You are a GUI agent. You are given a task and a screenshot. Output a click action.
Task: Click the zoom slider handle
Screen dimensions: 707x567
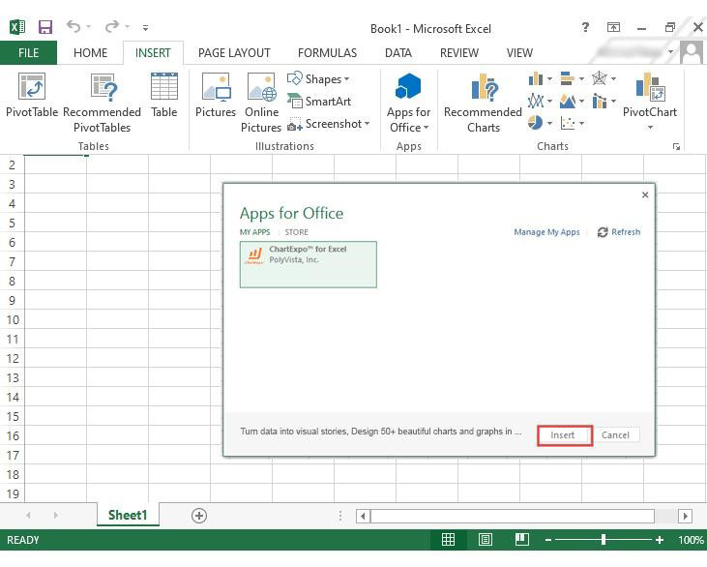[604, 540]
